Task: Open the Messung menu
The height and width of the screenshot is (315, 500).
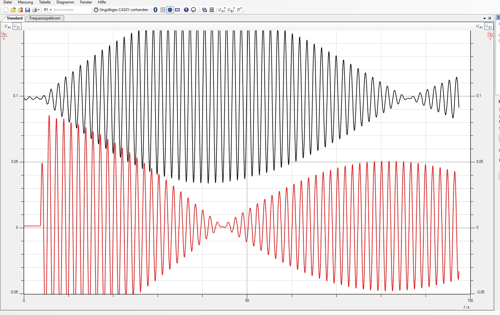Action: point(25,2)
